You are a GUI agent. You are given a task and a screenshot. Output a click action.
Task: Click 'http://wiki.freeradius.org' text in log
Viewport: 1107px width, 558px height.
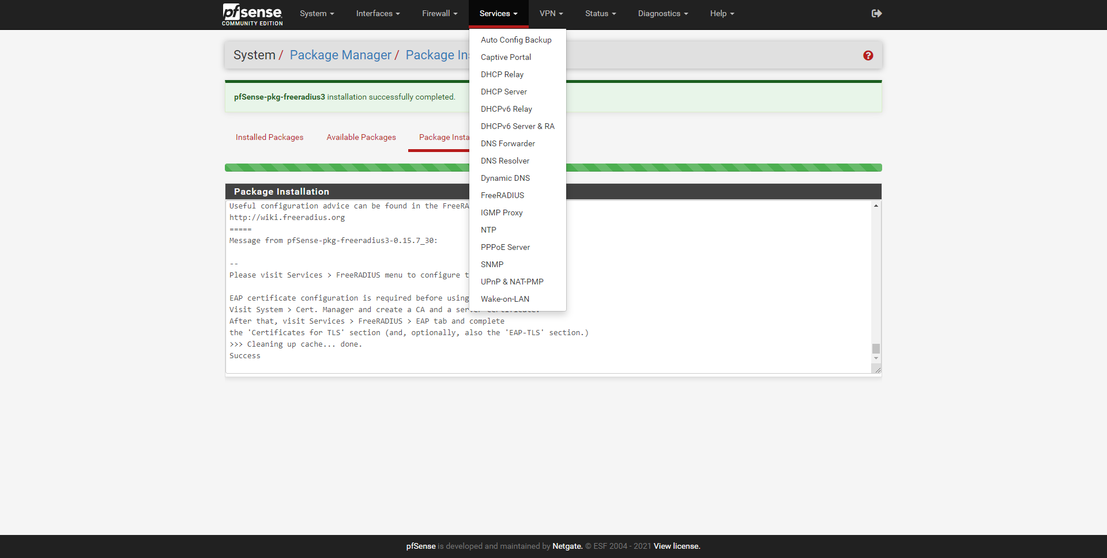coord(287,218)
